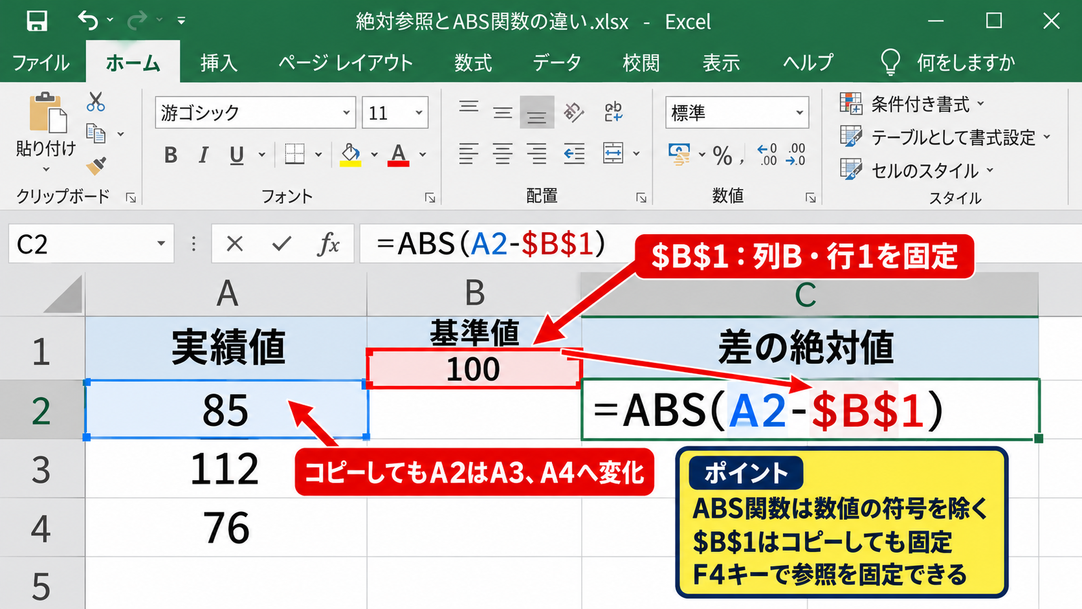
Task: Click the Copy icon in clipboard group
Action: [x=96, y=133]
